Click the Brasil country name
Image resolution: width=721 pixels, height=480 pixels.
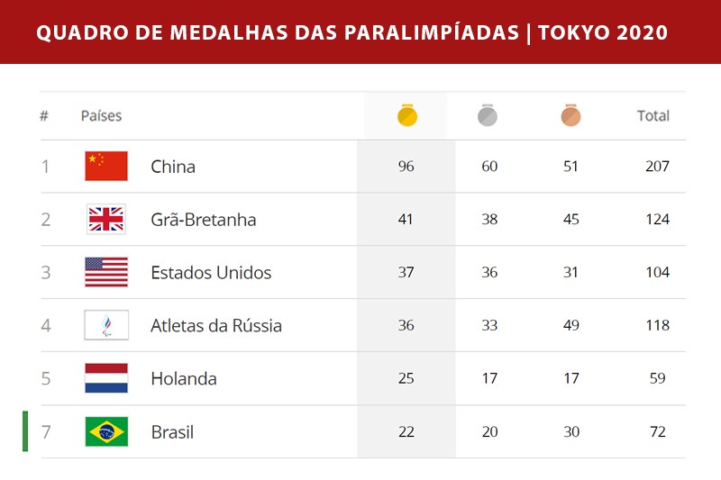coord(172,432)
